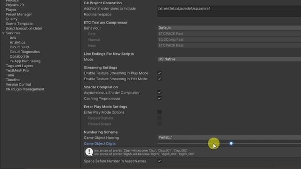Open Analytics service settings

coord(17,42)
